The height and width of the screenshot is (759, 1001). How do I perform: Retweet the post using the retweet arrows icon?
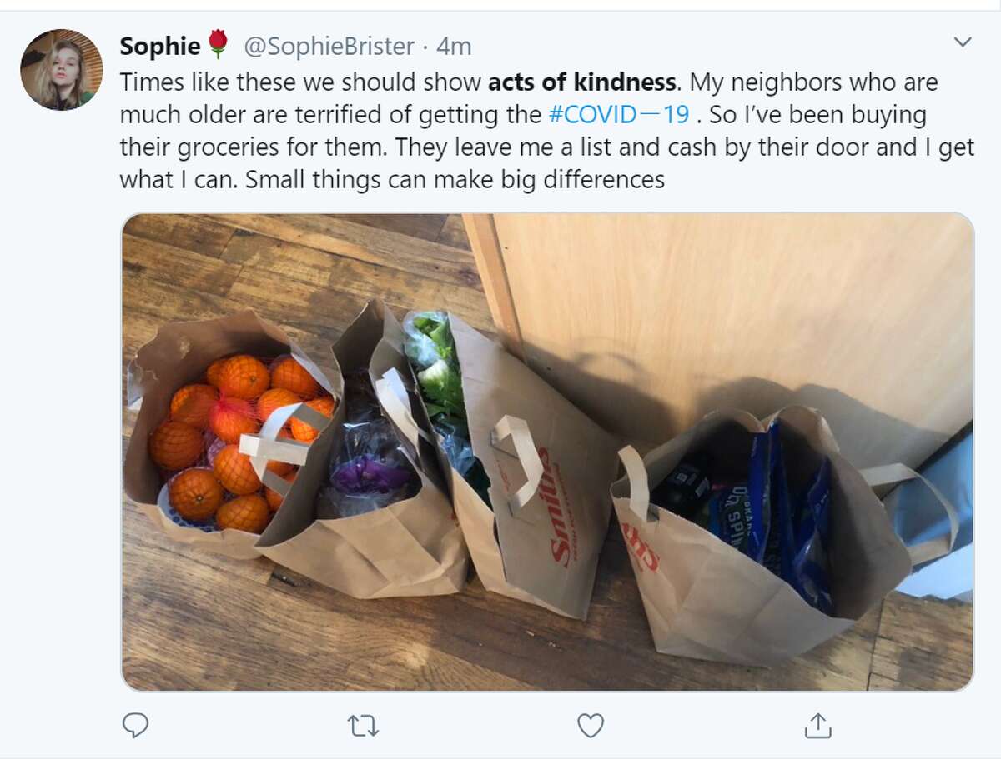click(x=363, y=726)
